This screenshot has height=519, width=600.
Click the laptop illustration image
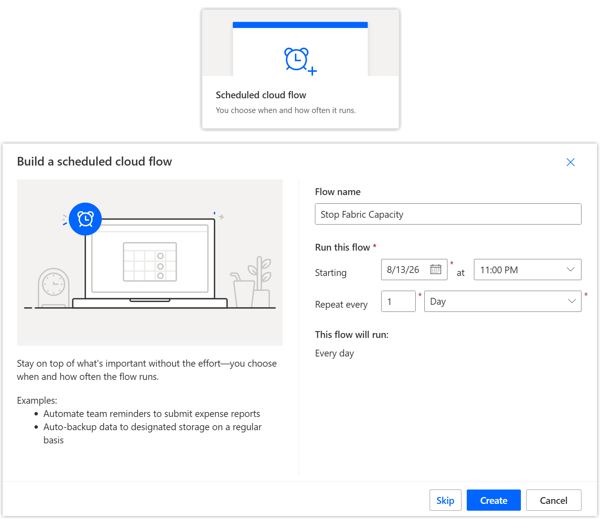point(150,263)
